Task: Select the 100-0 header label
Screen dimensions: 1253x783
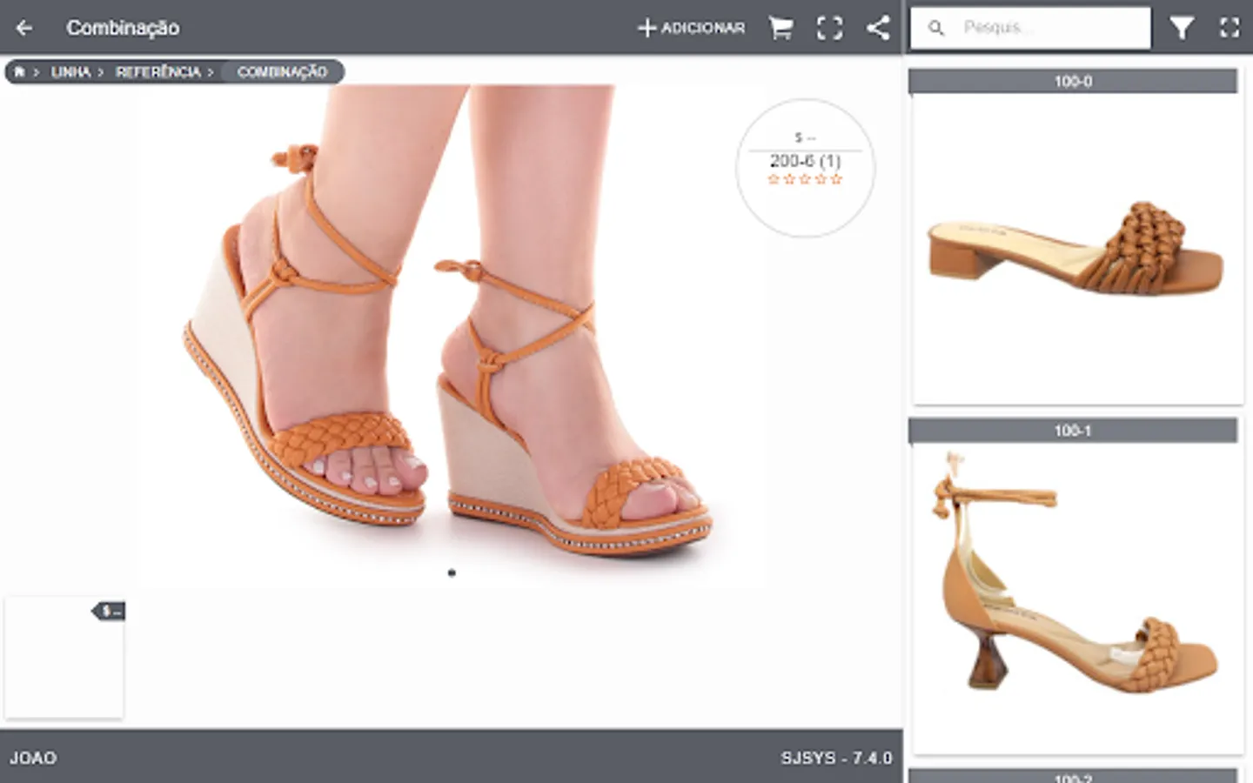Action: pos(1073,81)
